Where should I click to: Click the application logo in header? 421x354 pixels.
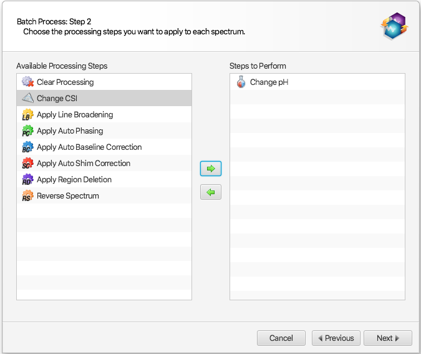(x=394, y=26)
